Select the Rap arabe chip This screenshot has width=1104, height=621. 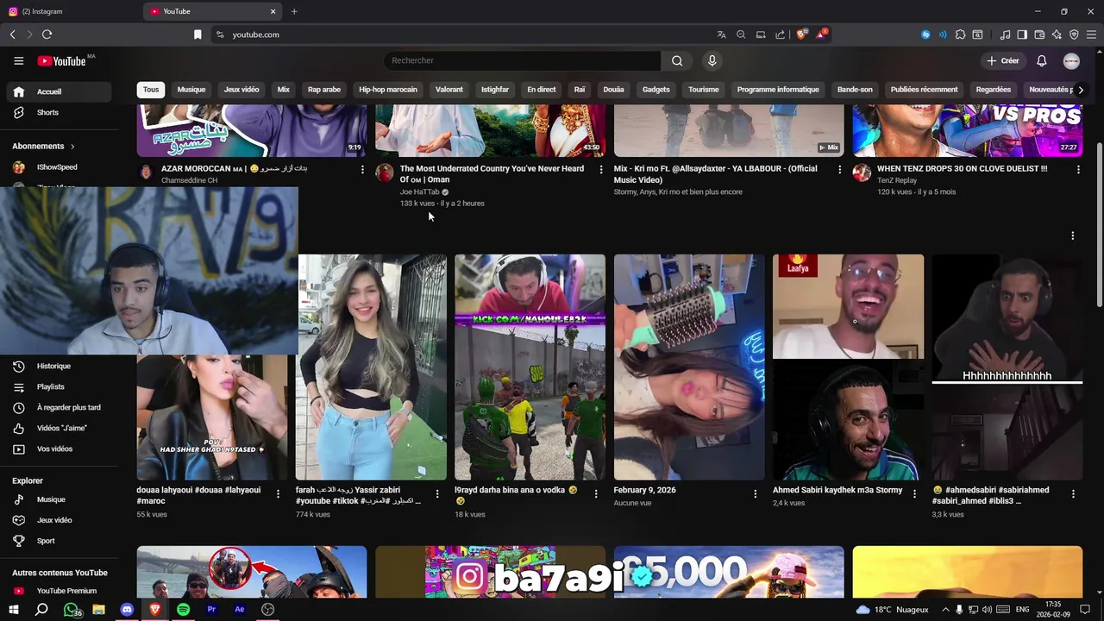click(x=324, y=90)
